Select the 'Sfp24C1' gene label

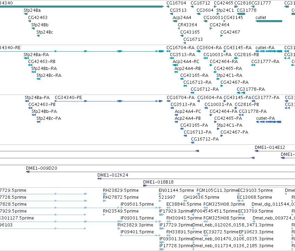click(225, 10)
